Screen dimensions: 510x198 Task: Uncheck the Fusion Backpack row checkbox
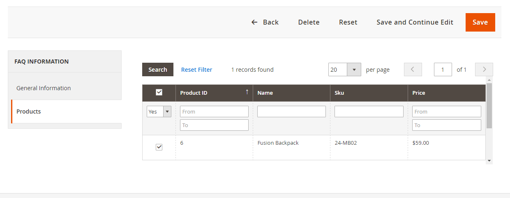(x=159, y=147)
